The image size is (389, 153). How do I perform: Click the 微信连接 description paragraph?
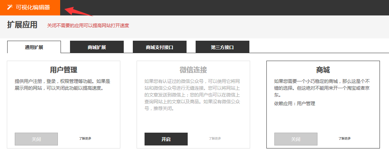pos(193,95)
